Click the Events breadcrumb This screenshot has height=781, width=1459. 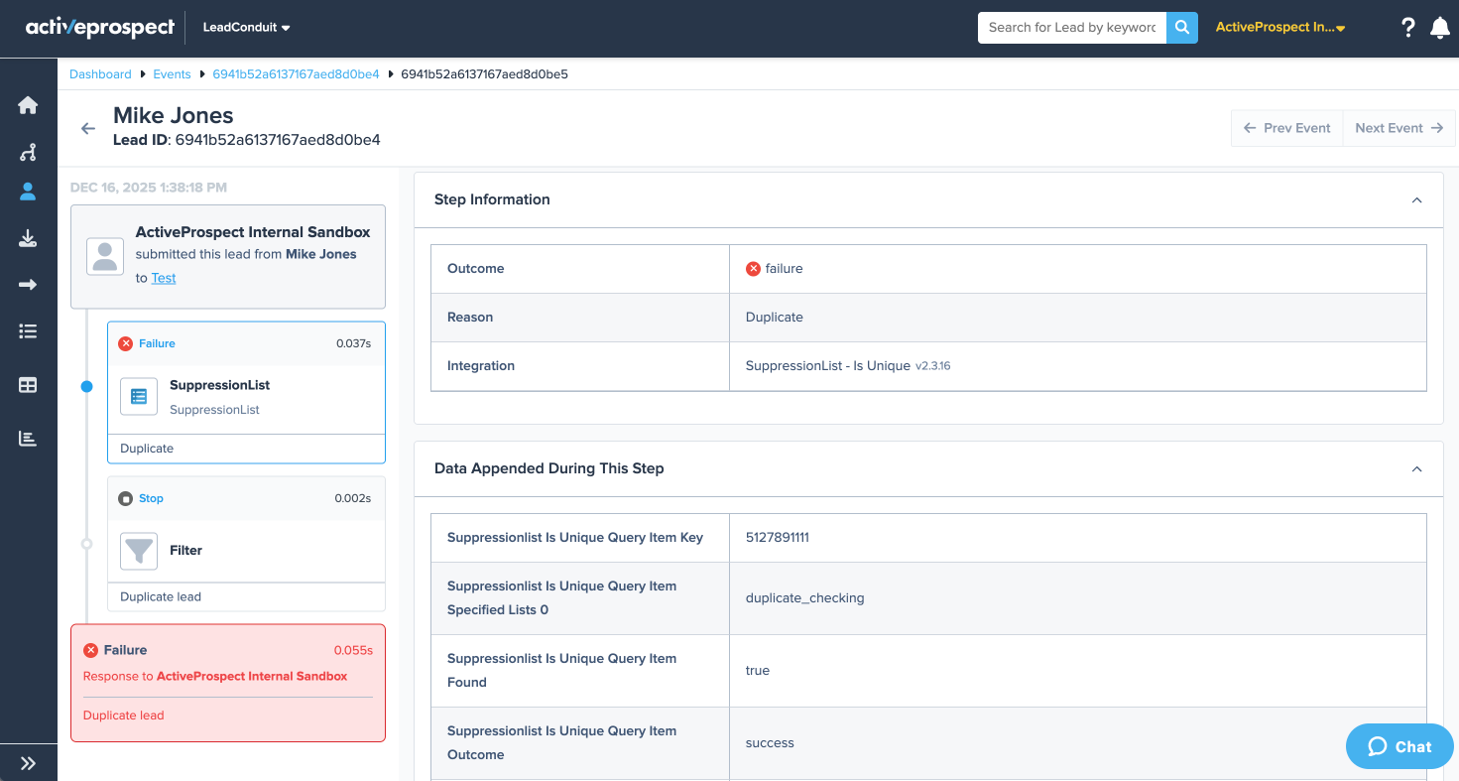(x=172, y=74)
